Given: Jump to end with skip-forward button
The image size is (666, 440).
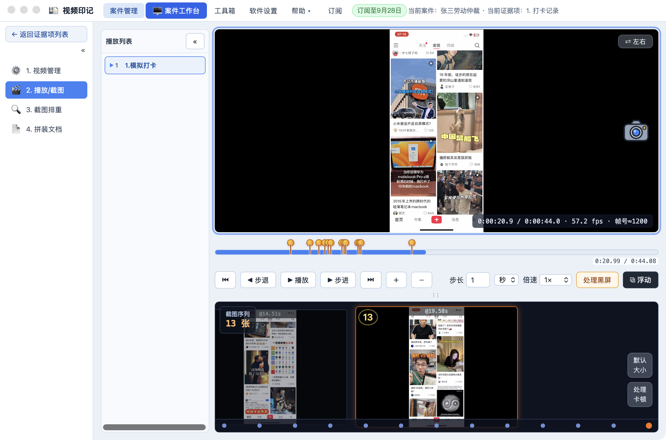Looking at the screenshot, I should coord(371,280).
